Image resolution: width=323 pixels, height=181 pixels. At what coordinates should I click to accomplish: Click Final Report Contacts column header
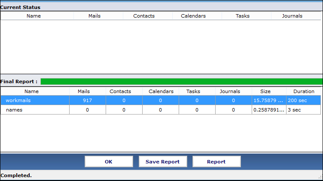click(x=124, y=91)
